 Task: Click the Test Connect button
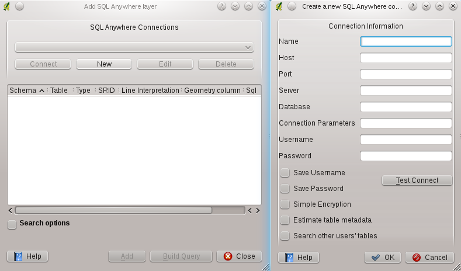tap(417, 180)
